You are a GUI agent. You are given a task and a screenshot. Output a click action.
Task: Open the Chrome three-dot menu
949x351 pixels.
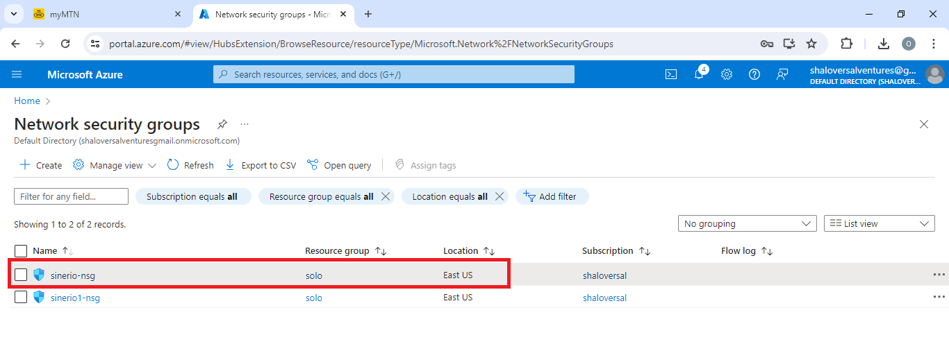[x=932, y=44]
